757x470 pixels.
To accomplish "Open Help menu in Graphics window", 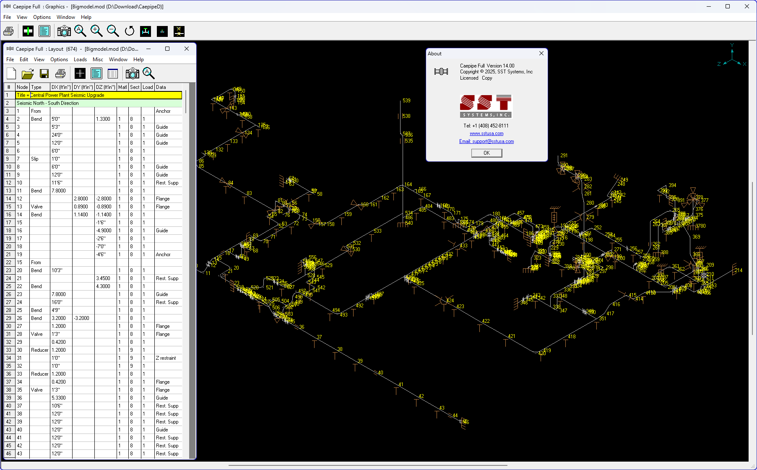I will tap(86, 17).
